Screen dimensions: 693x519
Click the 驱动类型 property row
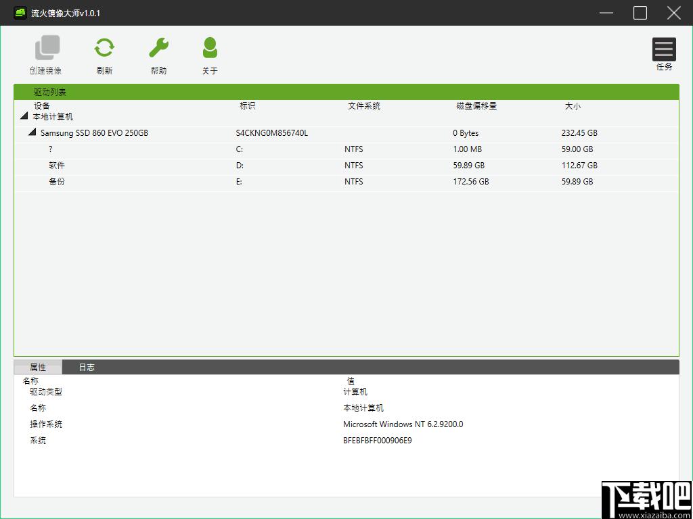coord(346,392)
